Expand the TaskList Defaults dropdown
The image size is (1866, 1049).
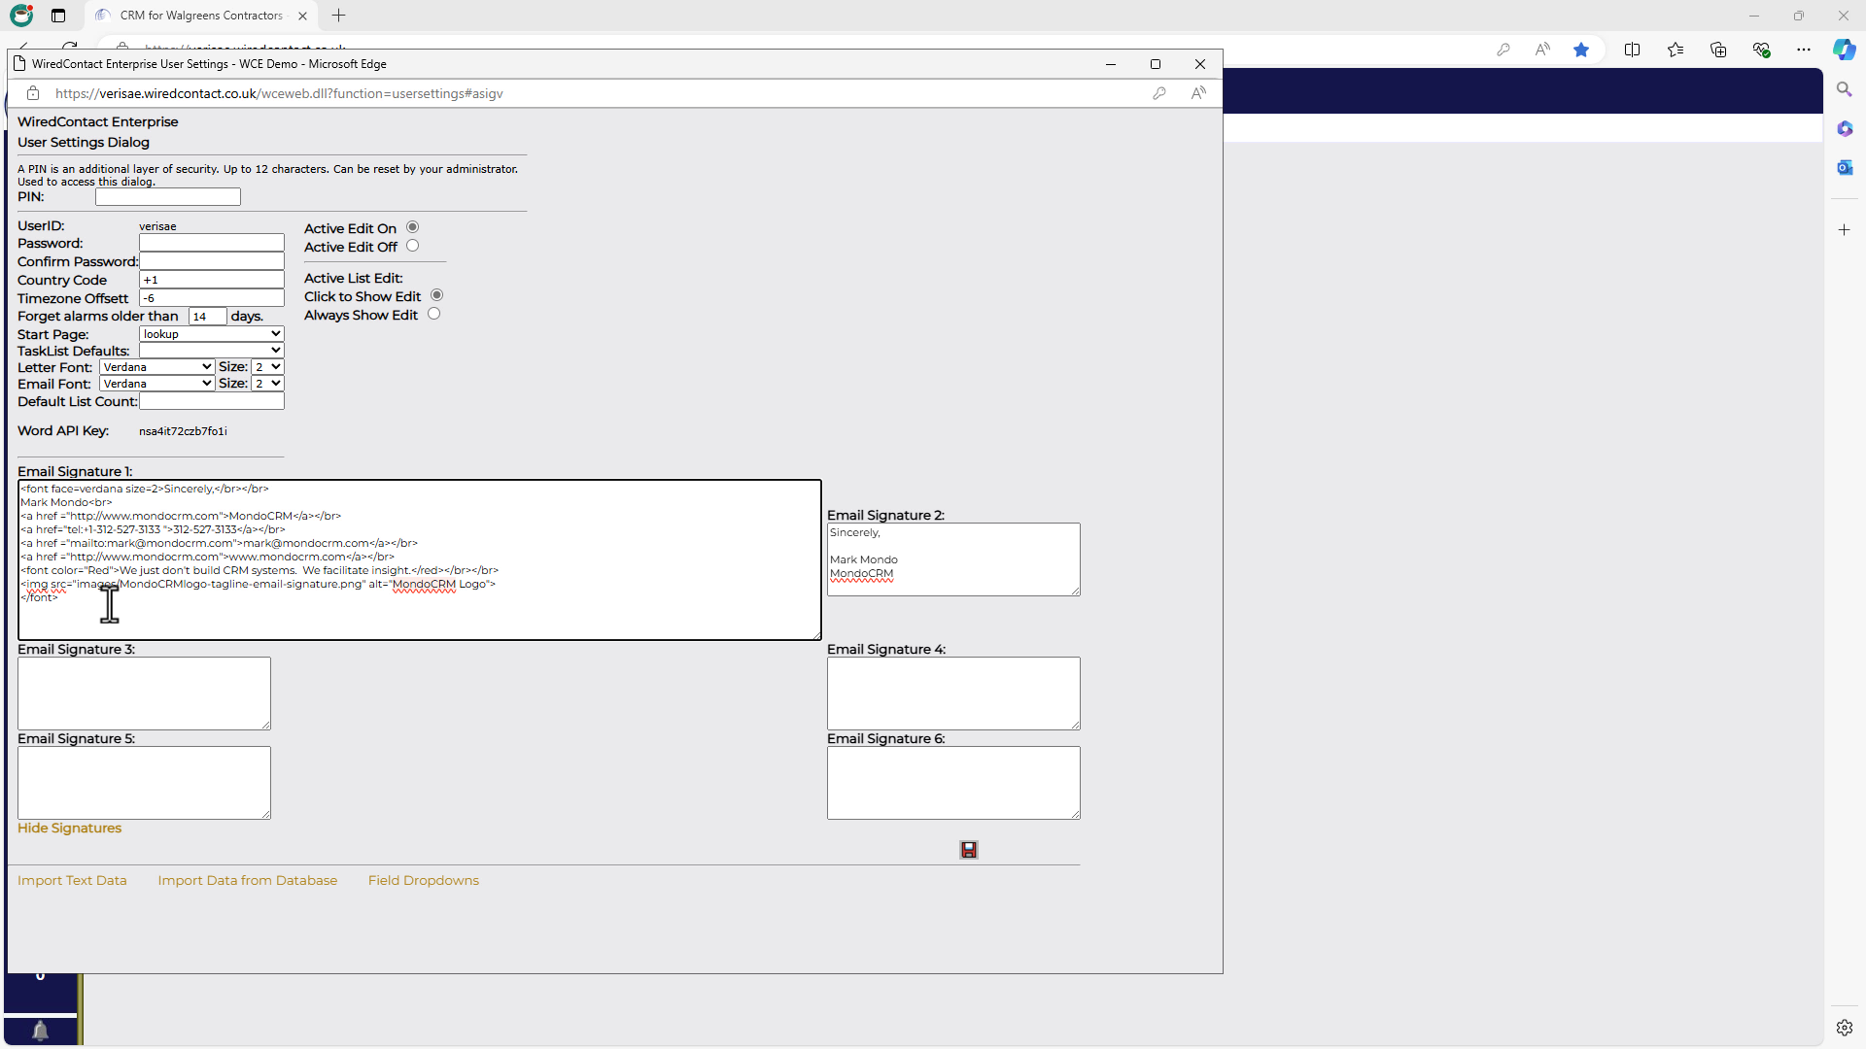[x=211, y=351]
